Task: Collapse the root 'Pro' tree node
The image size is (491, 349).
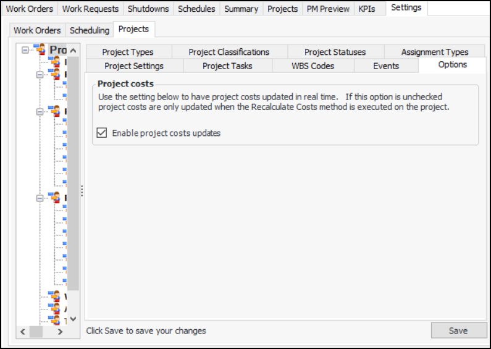Action: click(25, 50)
